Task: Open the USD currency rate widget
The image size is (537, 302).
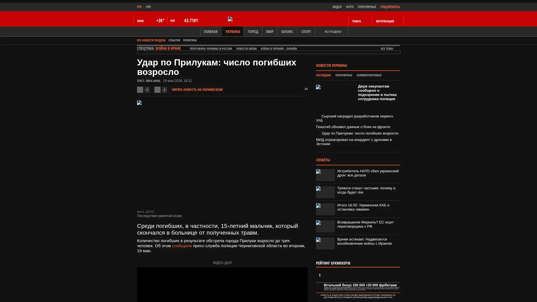Action: click(x=184, y=21)
